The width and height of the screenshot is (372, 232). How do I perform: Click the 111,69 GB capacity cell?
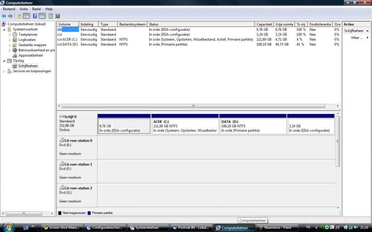pyautogui.click(x=264, y=40)
